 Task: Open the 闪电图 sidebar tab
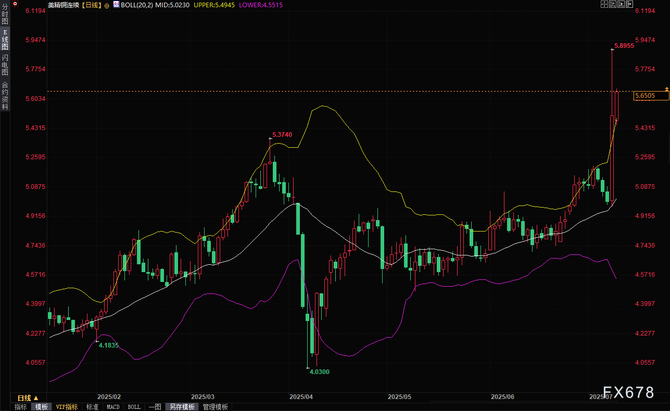[x=5, y=64]
